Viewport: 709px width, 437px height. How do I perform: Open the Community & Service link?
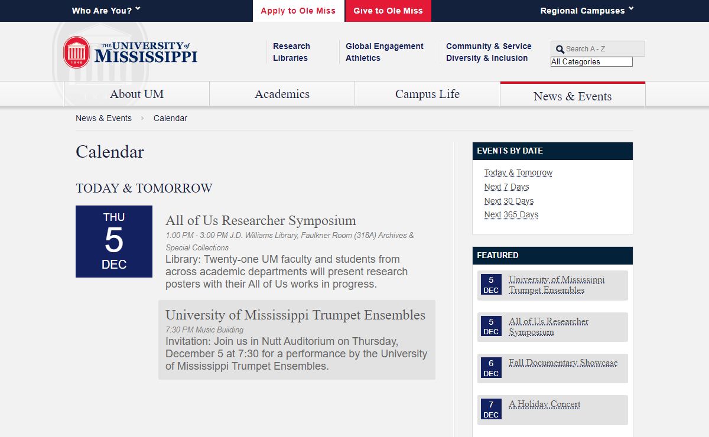489,46
